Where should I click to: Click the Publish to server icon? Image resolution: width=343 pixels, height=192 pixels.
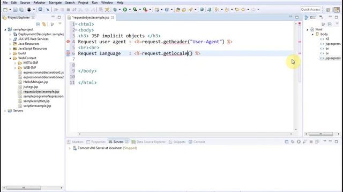[x=317, y=142]
